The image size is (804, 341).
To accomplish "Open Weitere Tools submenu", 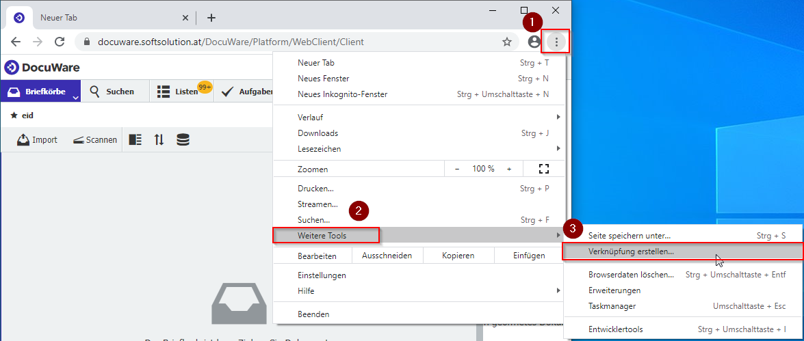I will pos(419,236).
